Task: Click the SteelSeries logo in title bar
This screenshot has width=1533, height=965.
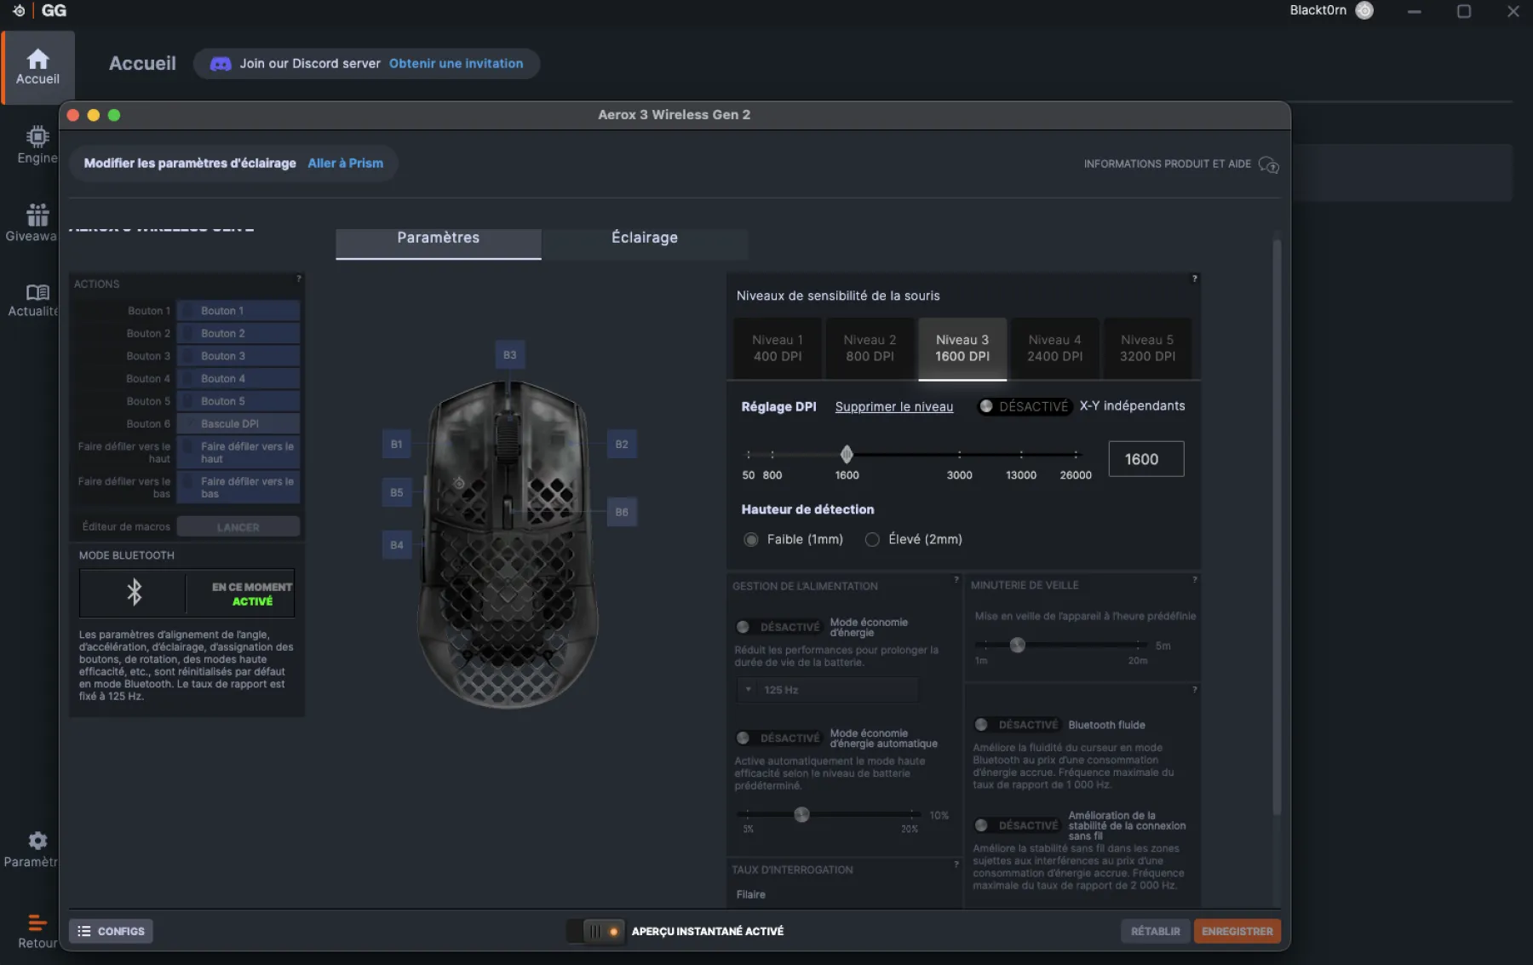Action: tap(19, 10)
